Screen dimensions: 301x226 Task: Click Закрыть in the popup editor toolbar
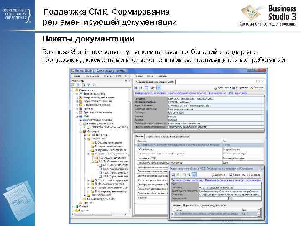(x=254, y=175)
